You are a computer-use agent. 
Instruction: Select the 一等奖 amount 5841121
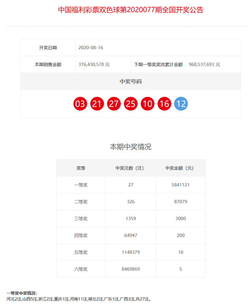click(180, 185)
